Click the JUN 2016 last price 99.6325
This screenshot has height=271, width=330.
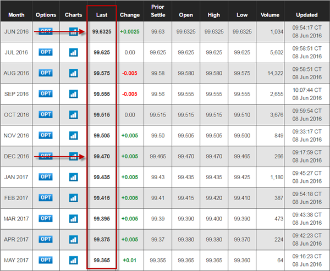[102, 32]
